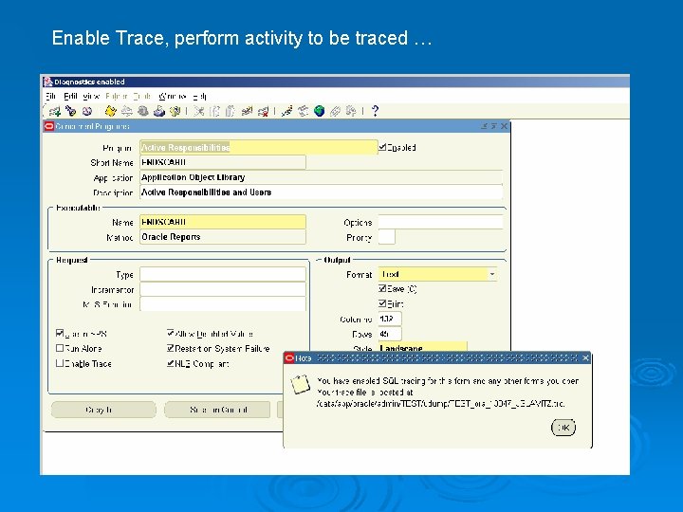Click the Session Control button
683x512 pixels.
[x=217, y=410]
